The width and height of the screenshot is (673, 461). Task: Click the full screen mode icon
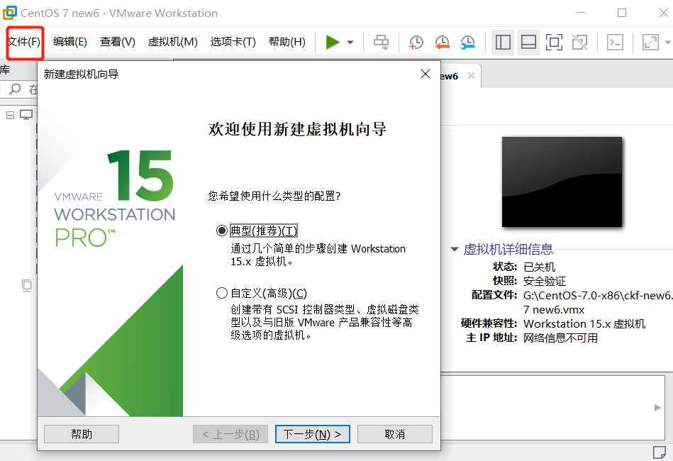click(554, 42)
